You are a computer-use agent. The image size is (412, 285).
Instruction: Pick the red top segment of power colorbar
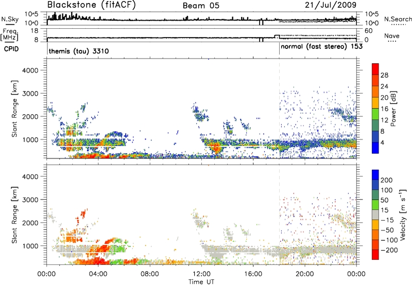(375, 69)
